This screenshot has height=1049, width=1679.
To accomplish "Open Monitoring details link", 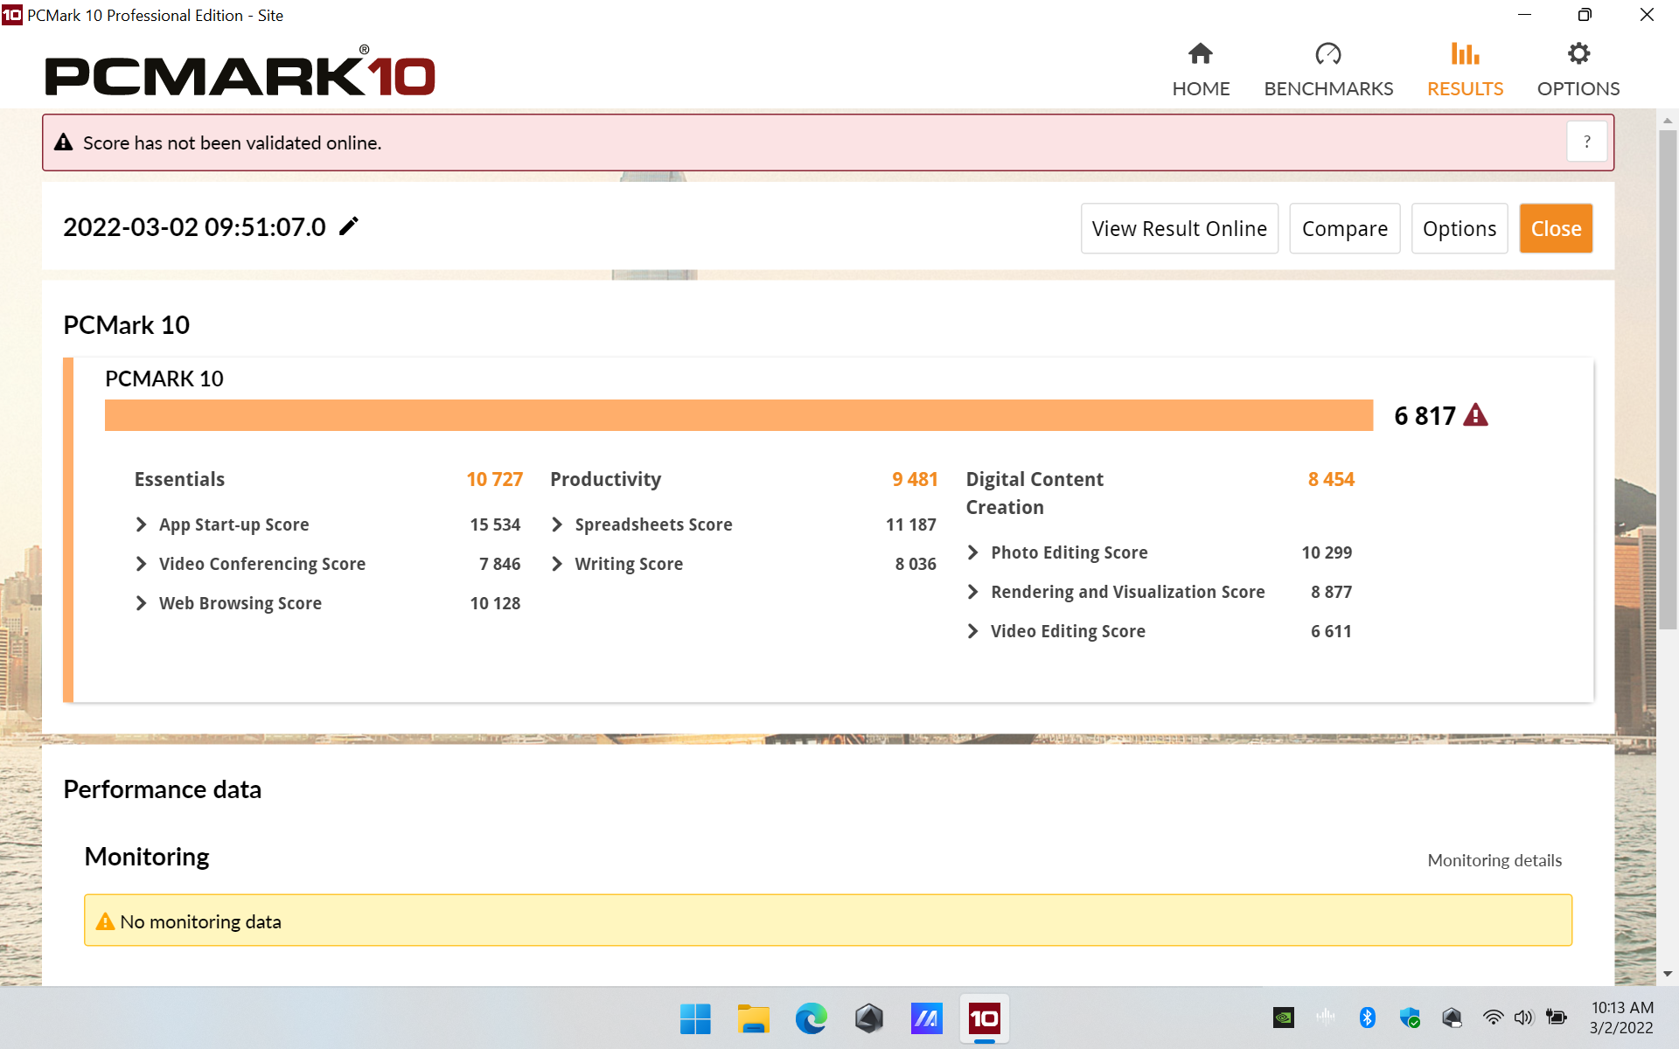I will point(1494,860).
